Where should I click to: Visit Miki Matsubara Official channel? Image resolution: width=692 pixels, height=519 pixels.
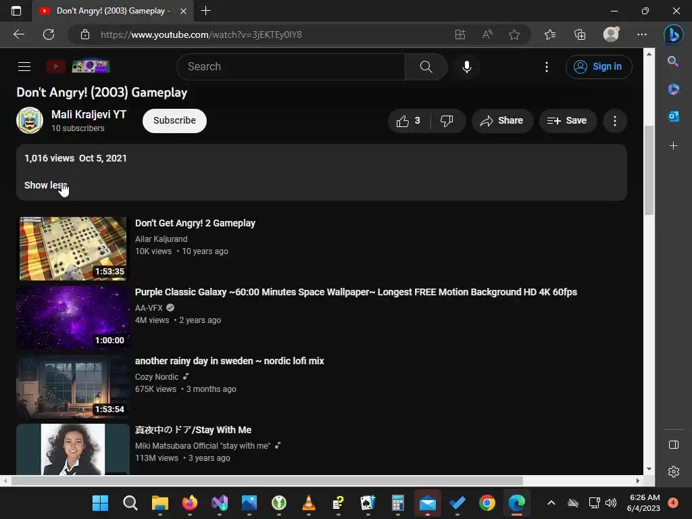tap(203, 446)
